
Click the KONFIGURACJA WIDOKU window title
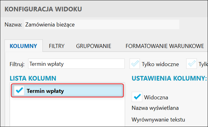coord(43,9)
